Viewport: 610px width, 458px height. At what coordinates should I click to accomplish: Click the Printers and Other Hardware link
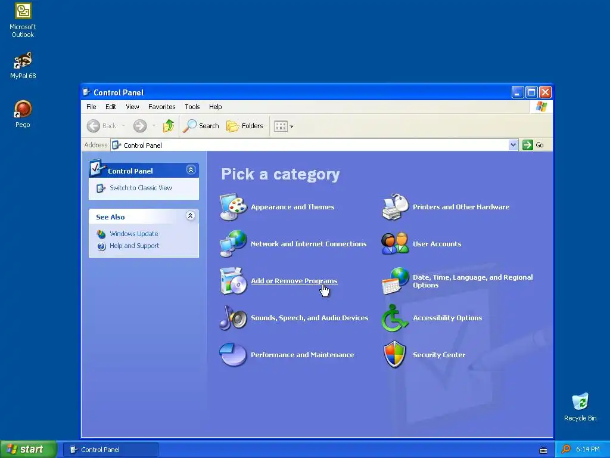[x=461, y=207]
